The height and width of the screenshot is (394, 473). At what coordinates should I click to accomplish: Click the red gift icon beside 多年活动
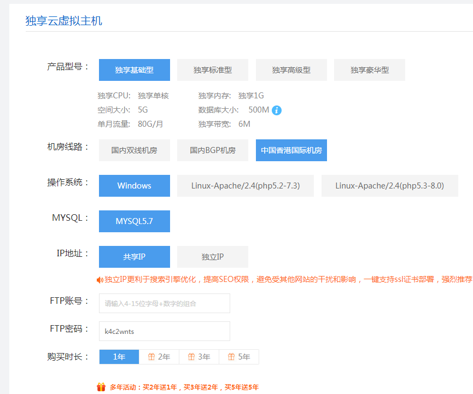(x=101, y=387)
